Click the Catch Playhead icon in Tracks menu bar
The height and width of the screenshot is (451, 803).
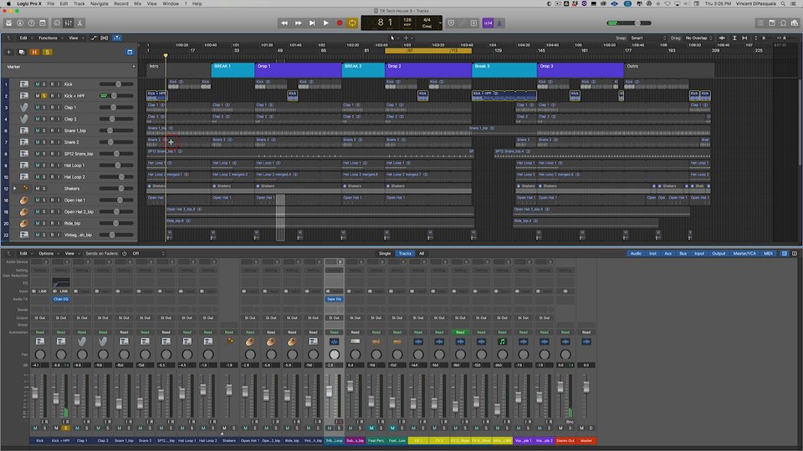click(117, 38)
